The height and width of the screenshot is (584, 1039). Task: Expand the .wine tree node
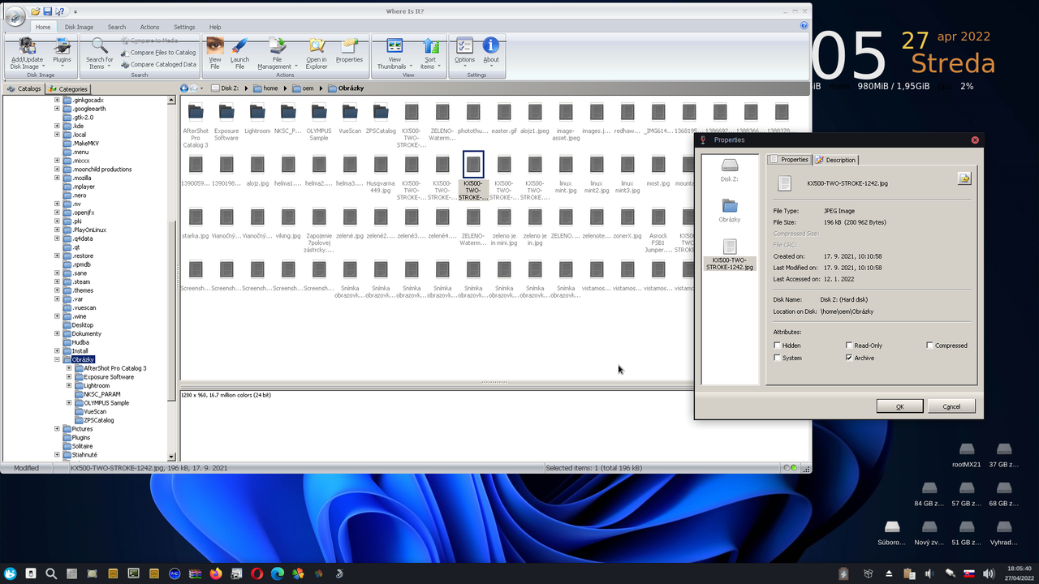pyautogui.click(x=57, y=316)
